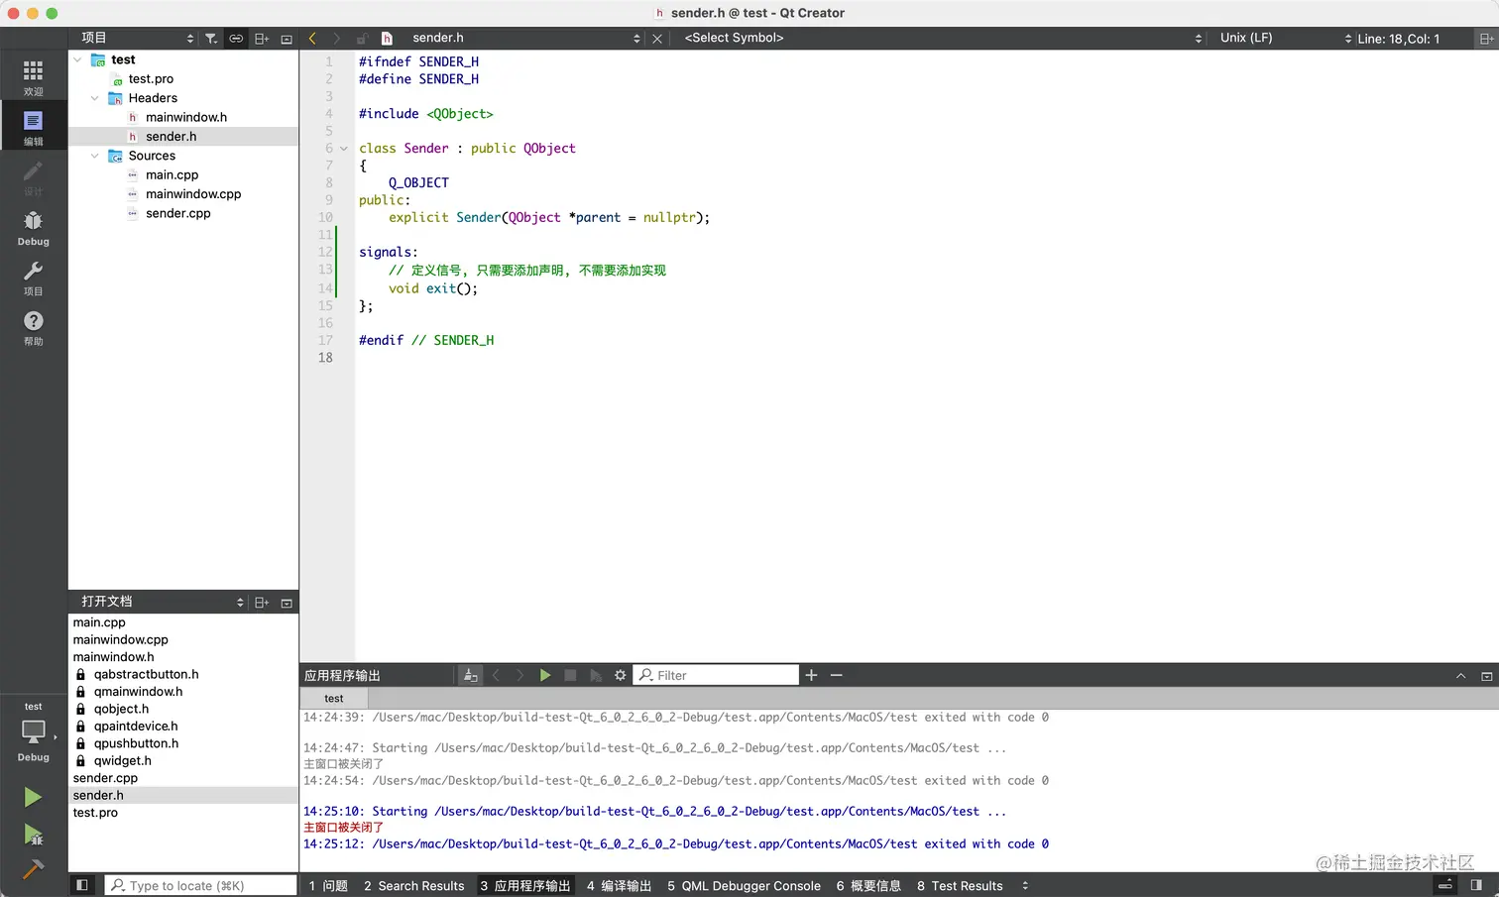Click Line 18, Col 1 indicator

(x=1399, y=39)
